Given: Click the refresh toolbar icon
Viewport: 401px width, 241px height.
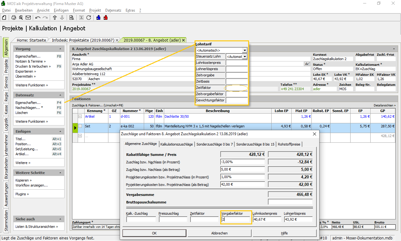Looking at the screenshot, I should [x=89, y=18].
